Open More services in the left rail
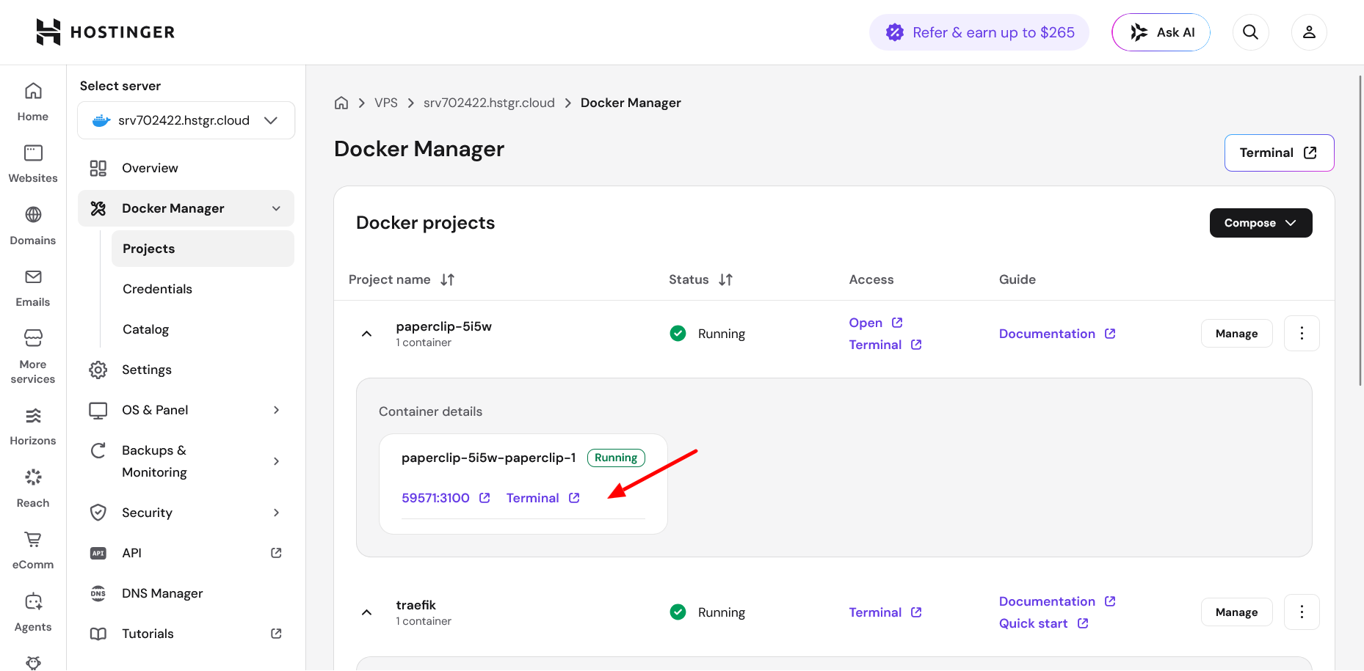The height and width of the screenshot is (671, 1364). (x=33, y=356)
